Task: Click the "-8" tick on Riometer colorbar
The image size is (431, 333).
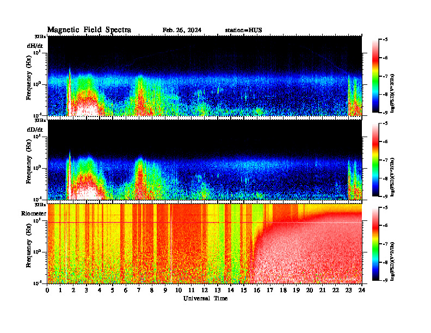Action: [386, 262]
